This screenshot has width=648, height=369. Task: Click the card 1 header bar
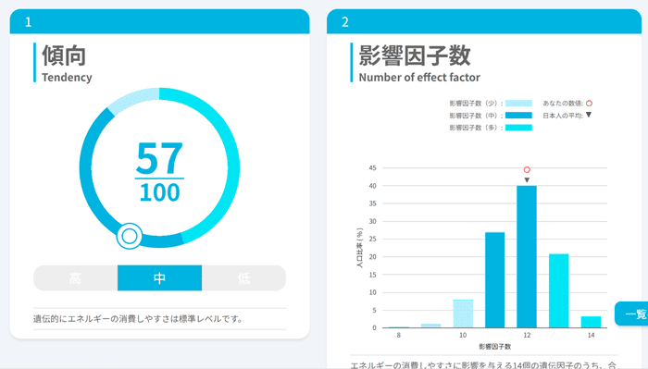[159, 21]
